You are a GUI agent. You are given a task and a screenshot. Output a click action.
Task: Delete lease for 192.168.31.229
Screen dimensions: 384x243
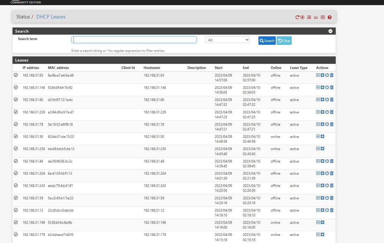tap(332, 112)
